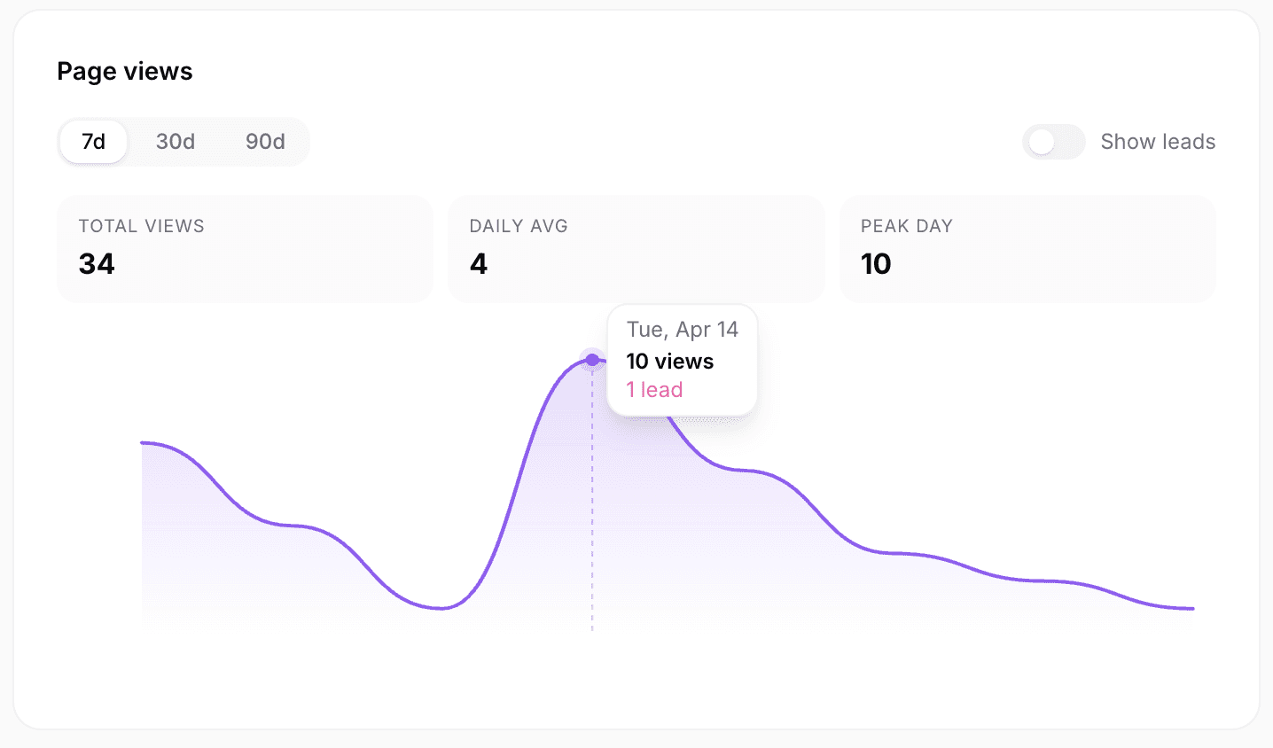Click the value 34 under TOTAL VIEWS
This screenshot has height=748, width=1273.
click(96, 263)
